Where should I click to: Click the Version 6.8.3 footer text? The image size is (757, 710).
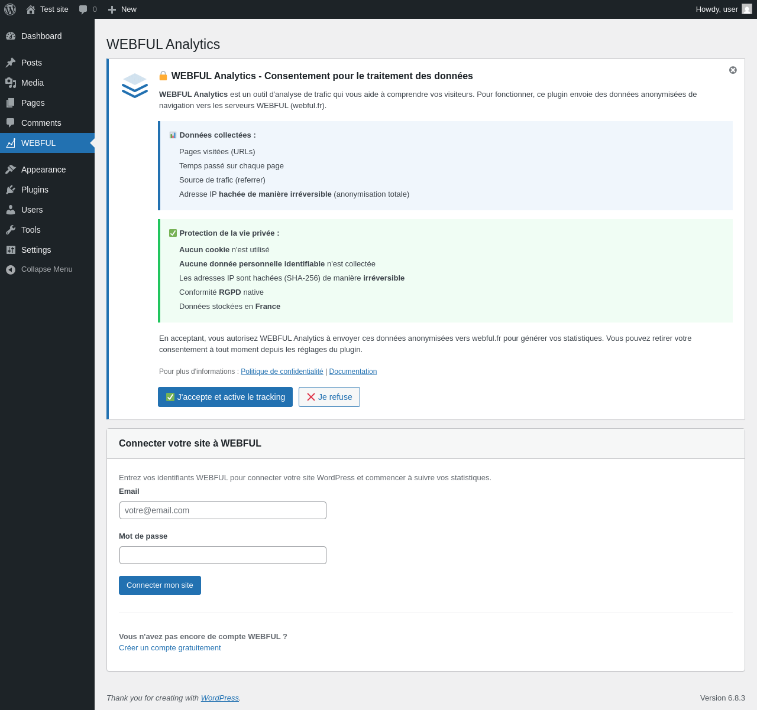[723, 698]
